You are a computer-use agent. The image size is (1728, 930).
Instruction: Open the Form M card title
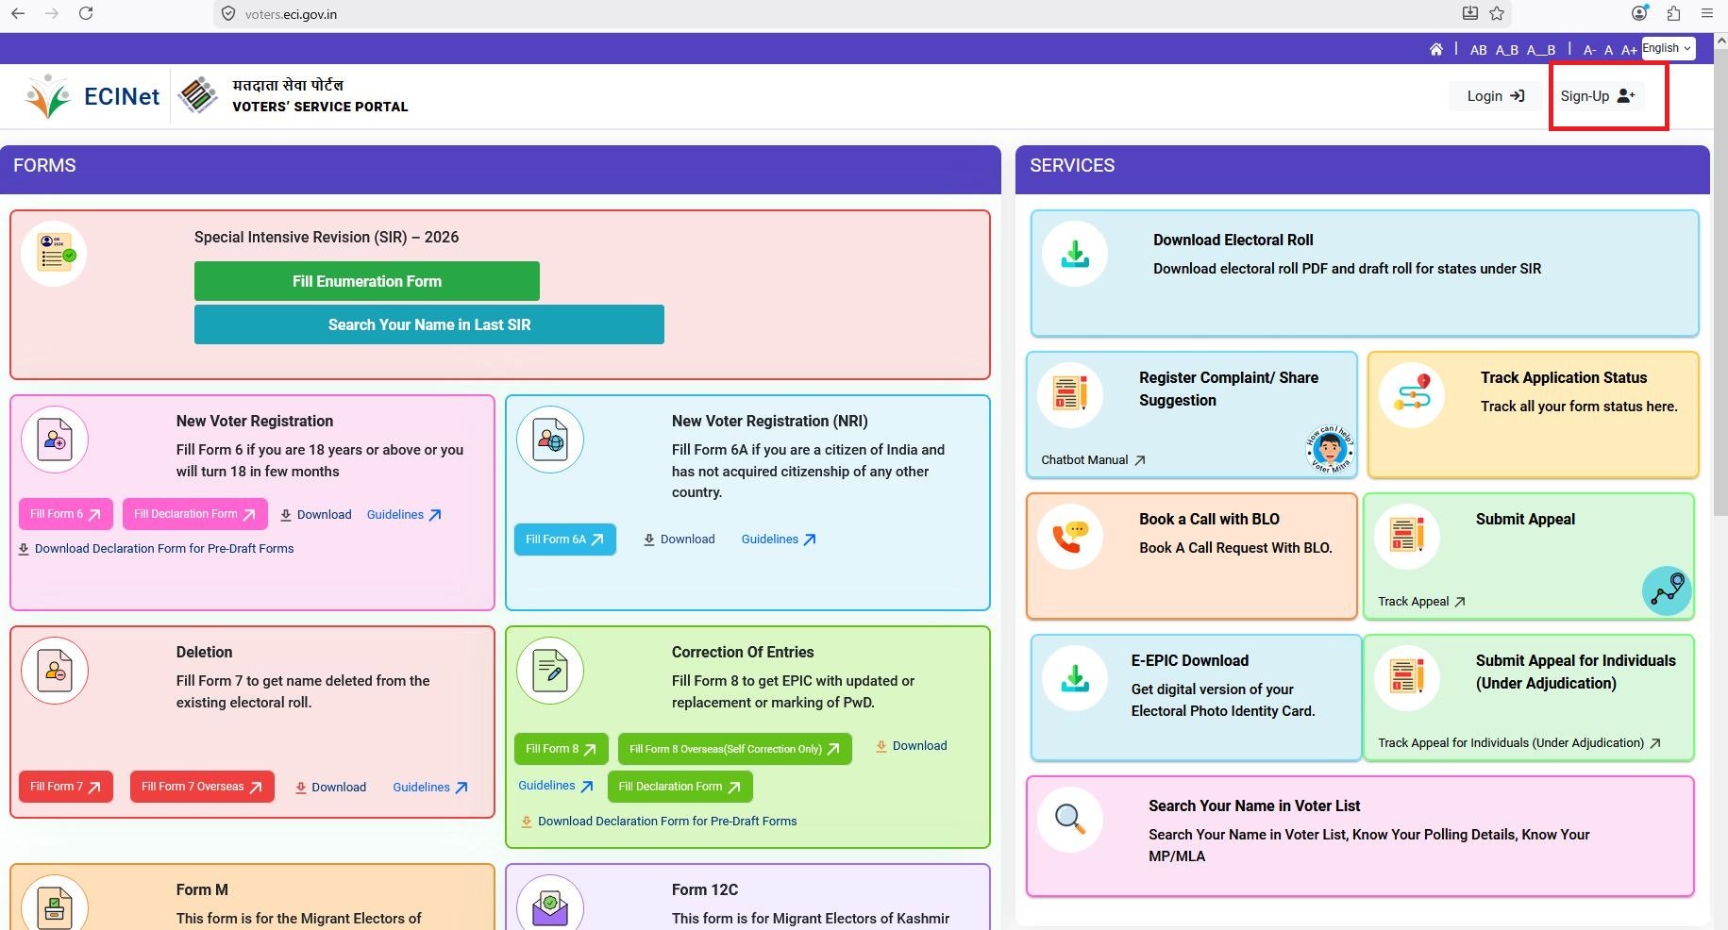[202, 889]
